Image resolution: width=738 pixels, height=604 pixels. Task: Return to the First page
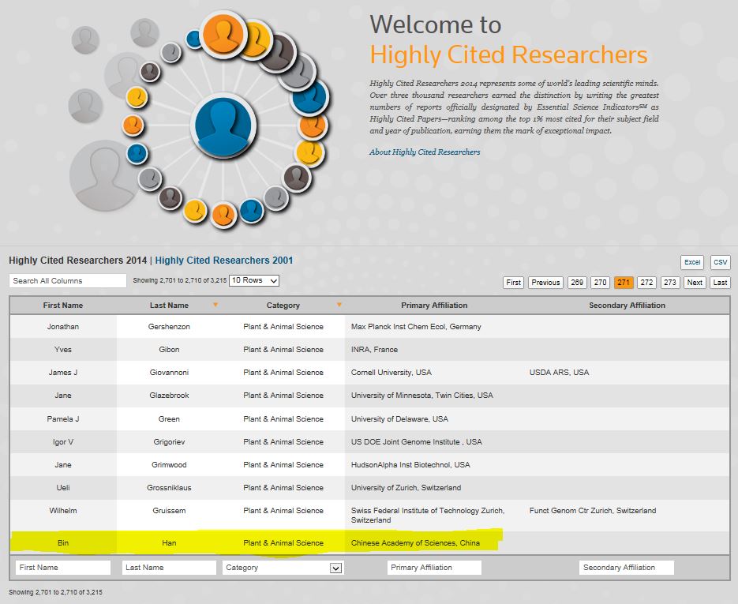(514, 283)
